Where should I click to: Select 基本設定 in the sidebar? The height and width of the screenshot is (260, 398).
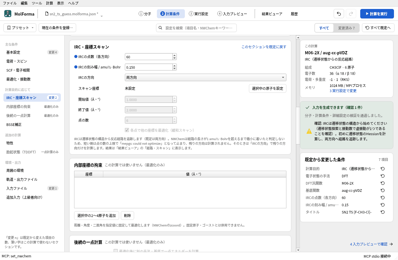32,52
